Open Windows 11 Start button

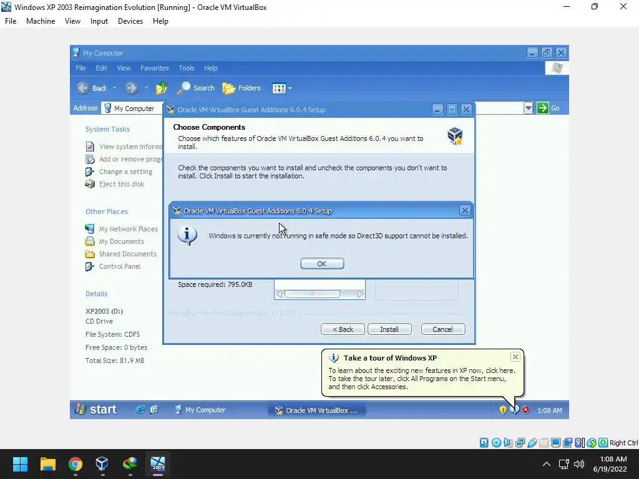pos(20,464)
